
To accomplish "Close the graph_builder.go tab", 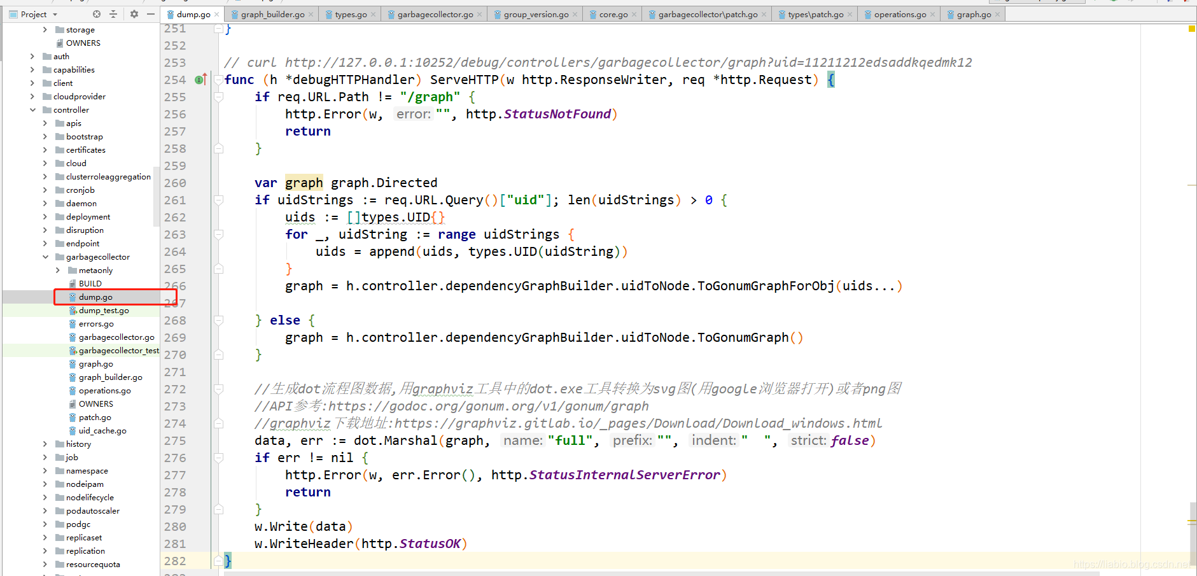I will pyautogui.click(x=311, y=15).
